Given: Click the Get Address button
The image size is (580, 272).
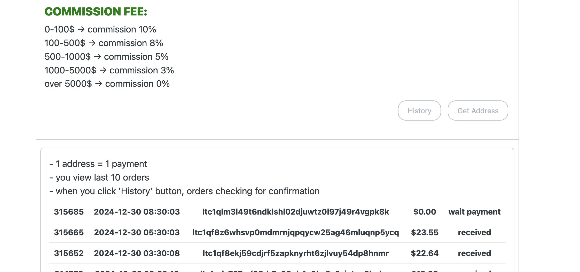Looking at the screenshot, I should [478, 110].
